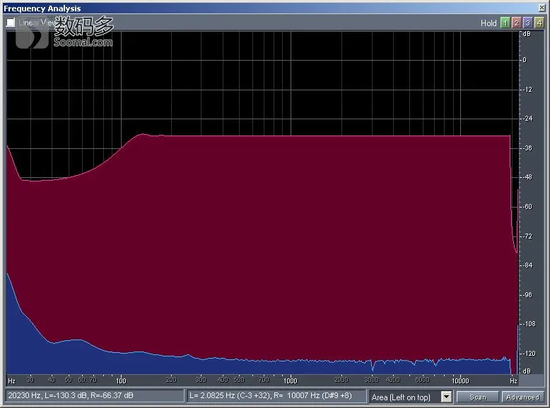This screenshot has width=550, height=408.
Task: Click the 20230 Hz status readout
Action: pyautogui.click(x=95, y=396)
